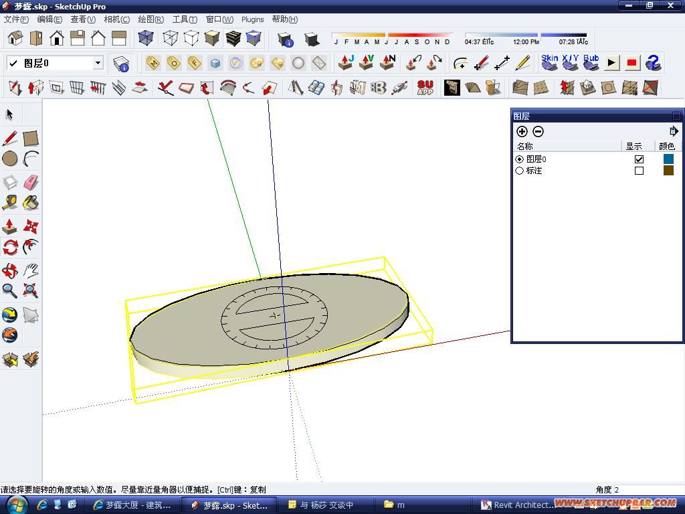Open the 与 杨莎 交谈中 taskbar chat
Image resolution: width=685 pixels, height=514 pixels.
325,505
